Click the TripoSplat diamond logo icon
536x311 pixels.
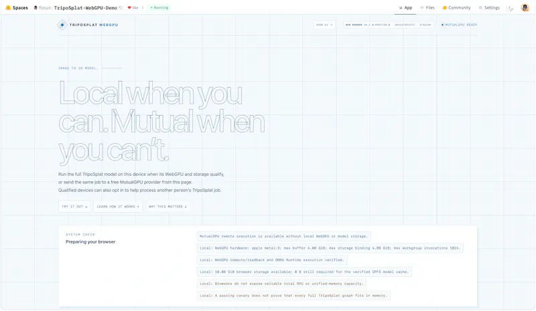(62, 25)
